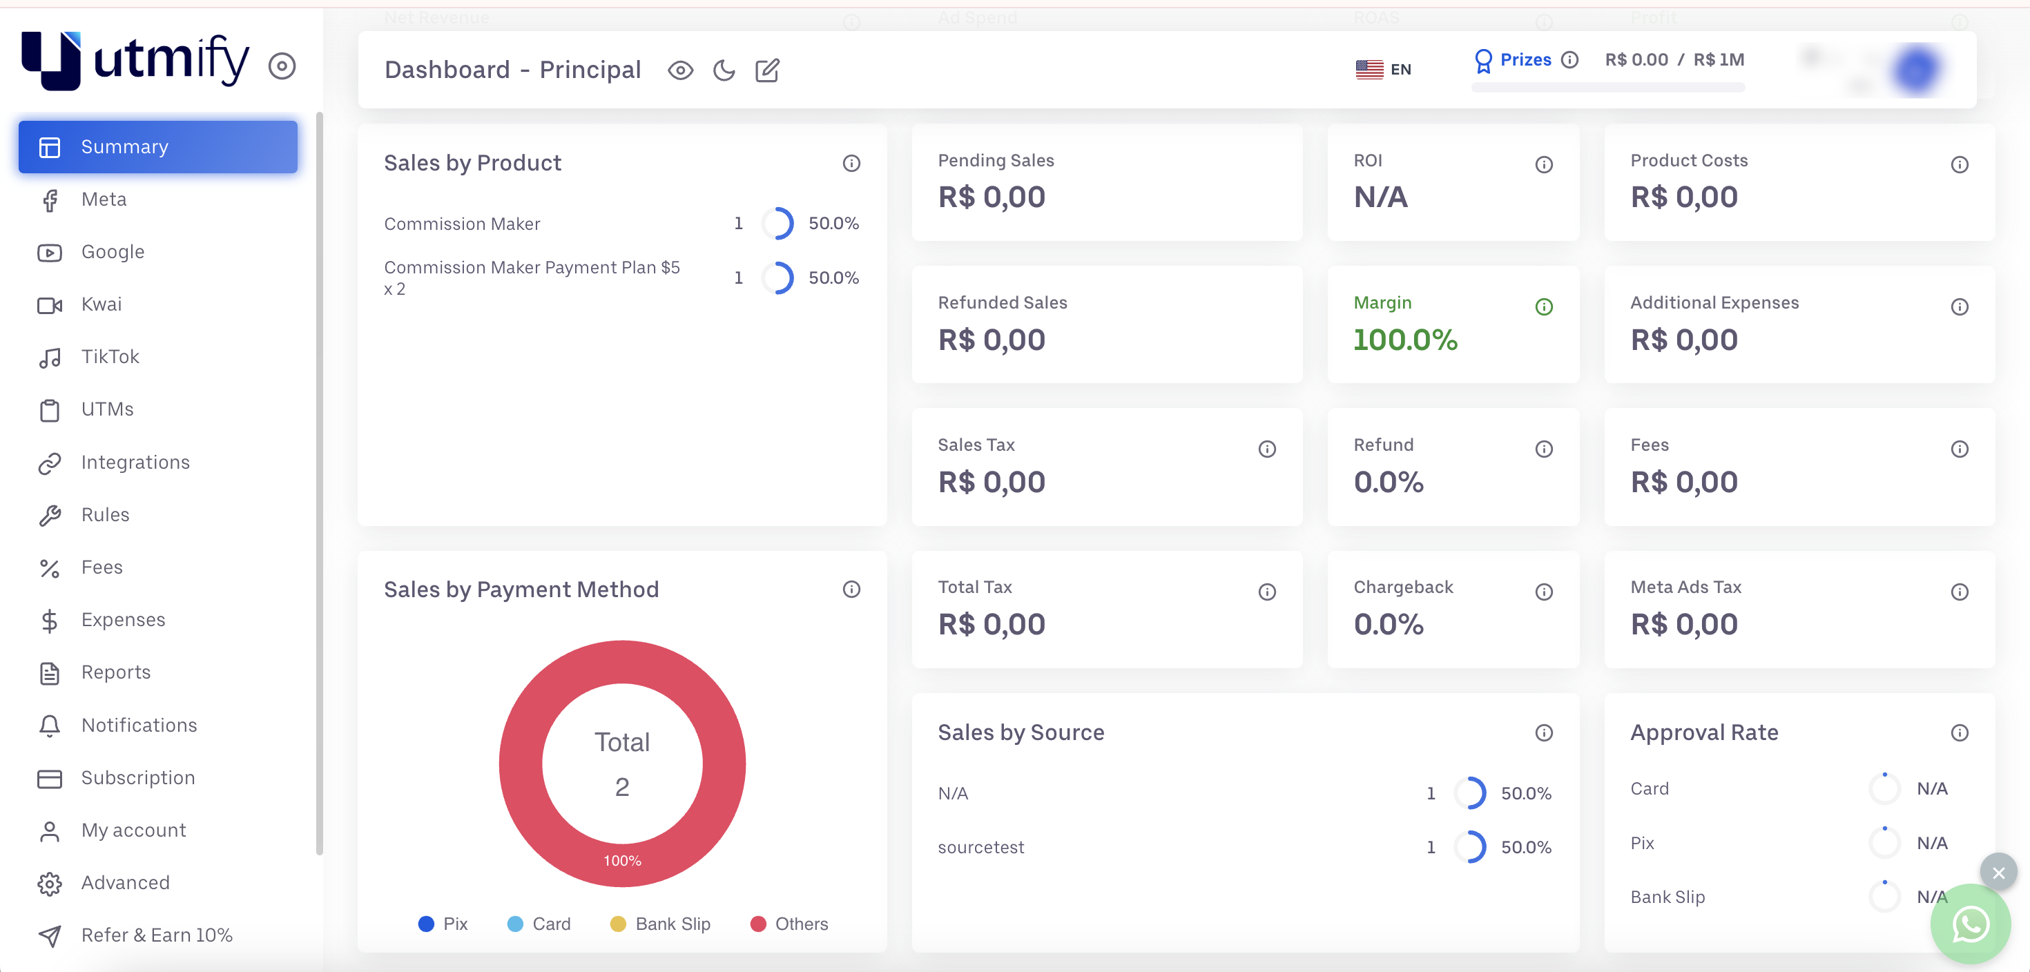The height and width of the screenshot is (972, 2030).
Task: Click the Prizes info icon
Action: pyautogui.click(x=1569, y=60)
